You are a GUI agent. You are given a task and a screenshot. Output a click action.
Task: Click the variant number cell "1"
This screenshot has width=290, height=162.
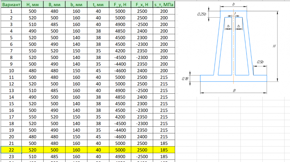pyautogui.click(x=11, y=11)
